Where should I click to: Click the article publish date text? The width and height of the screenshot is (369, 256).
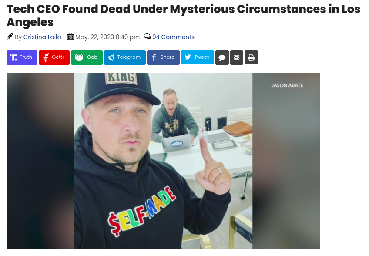click(107, 37)
